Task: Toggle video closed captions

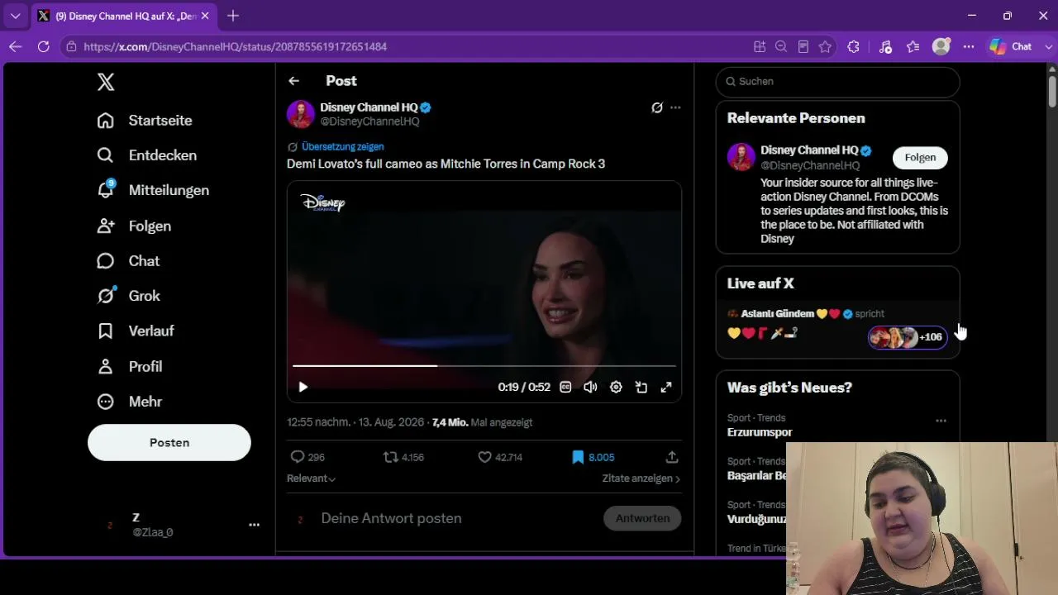Action: coord(565,387)
